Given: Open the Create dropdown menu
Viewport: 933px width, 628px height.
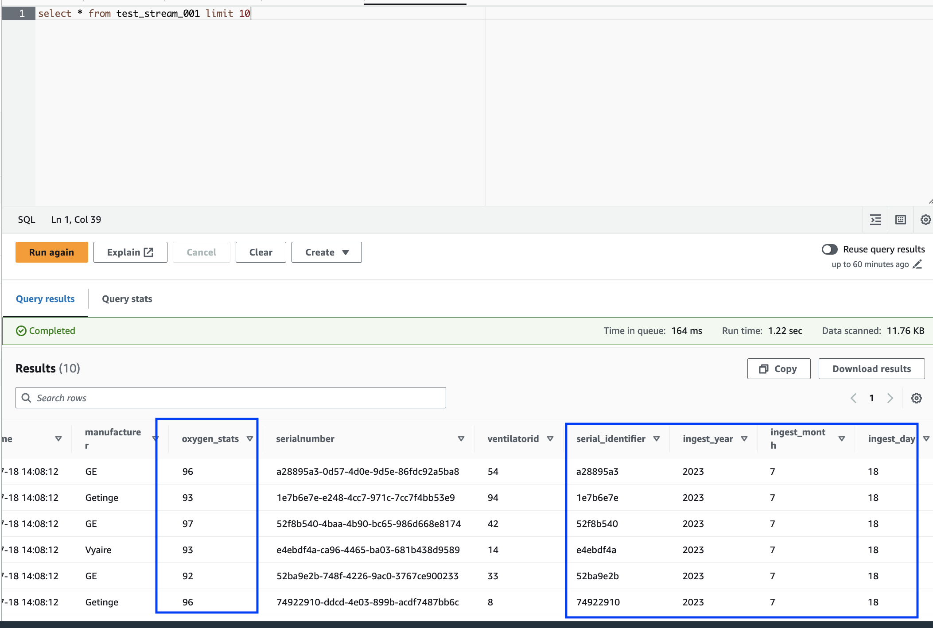Looking at the screenshot, I should point(327,252).
